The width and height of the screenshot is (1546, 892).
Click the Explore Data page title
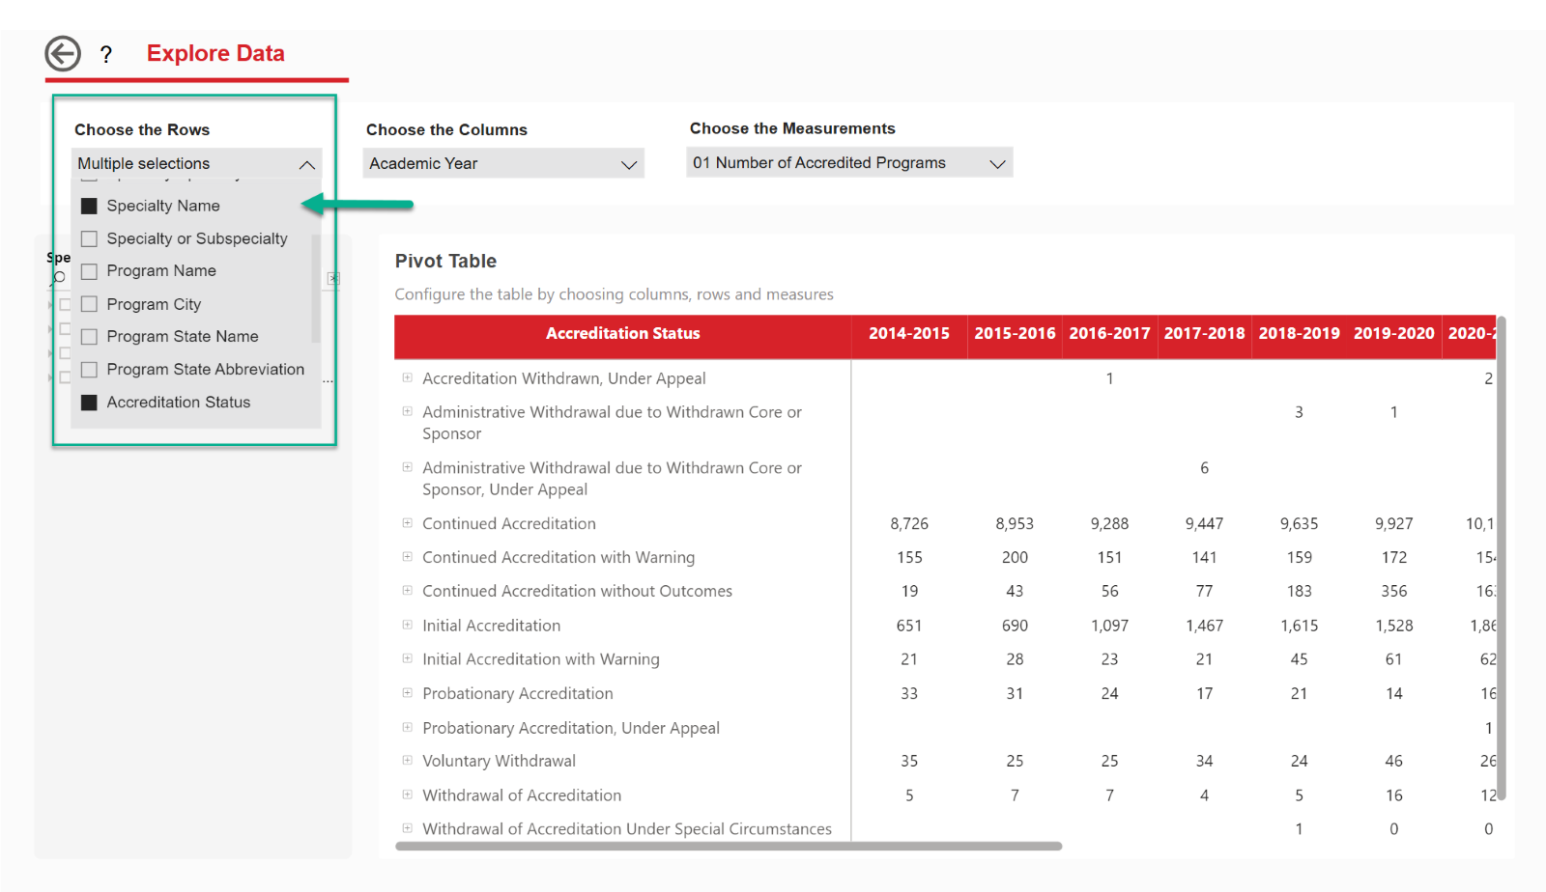click(x=215, y=53)
